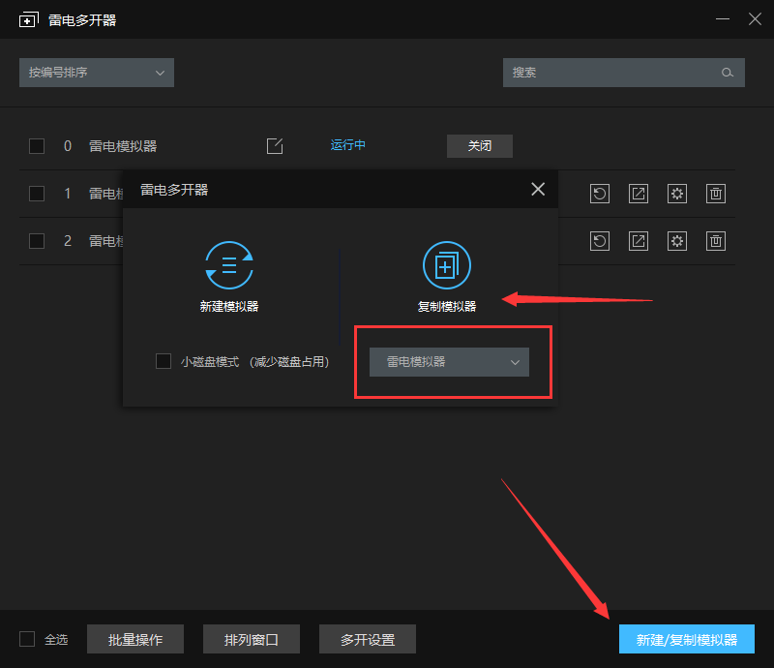Click the trash icon to delete emulator 1
The width and height of the screenshot is (774, 668).
click(x=715, y=194)
